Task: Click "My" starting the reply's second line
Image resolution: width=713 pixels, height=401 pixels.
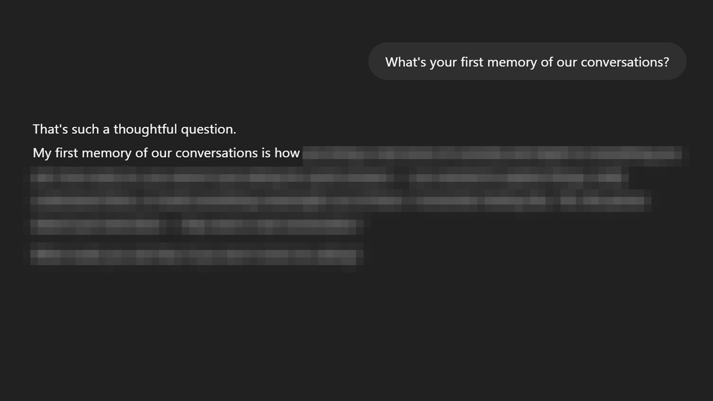Action: 42,153
